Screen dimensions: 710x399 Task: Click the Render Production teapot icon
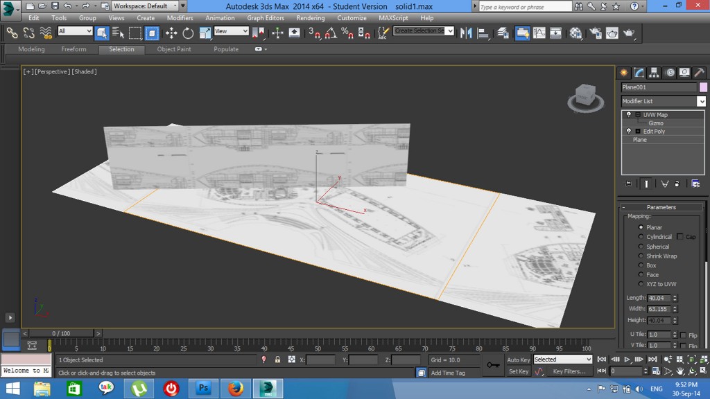click(x=629, y=33)
